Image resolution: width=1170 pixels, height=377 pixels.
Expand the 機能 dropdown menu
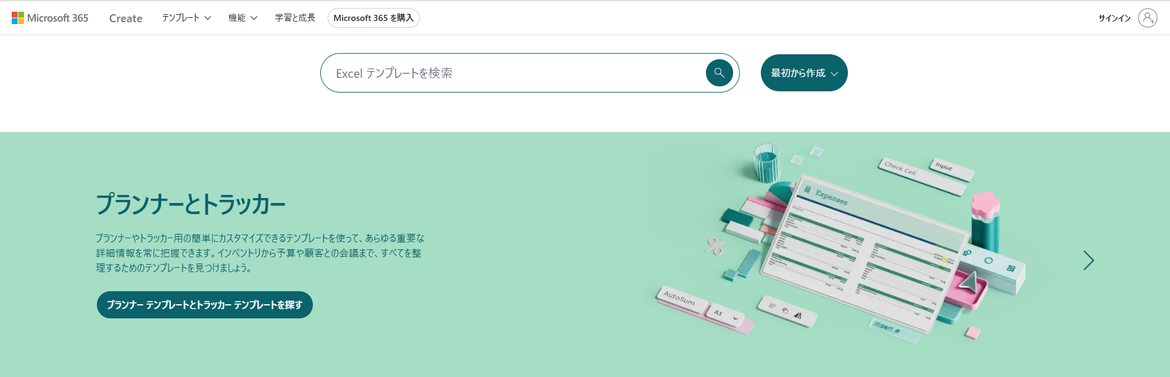[243, 18]
